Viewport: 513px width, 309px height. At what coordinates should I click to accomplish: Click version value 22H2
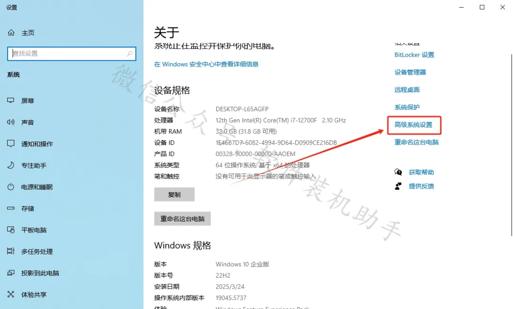point(223,275)
